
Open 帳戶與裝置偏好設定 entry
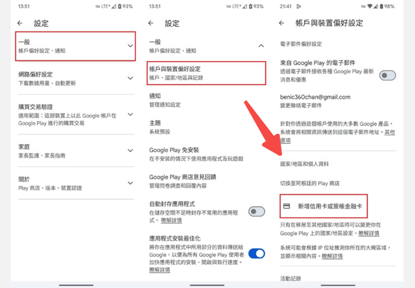(x=206, y=73)
